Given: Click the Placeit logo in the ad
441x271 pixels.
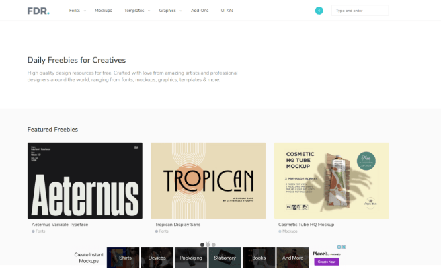Looking at the screenshot, I should pyautogui.click(x=326, y=254).
